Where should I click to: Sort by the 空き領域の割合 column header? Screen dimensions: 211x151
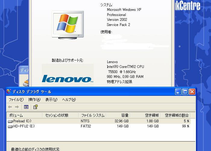coord(175,115)
